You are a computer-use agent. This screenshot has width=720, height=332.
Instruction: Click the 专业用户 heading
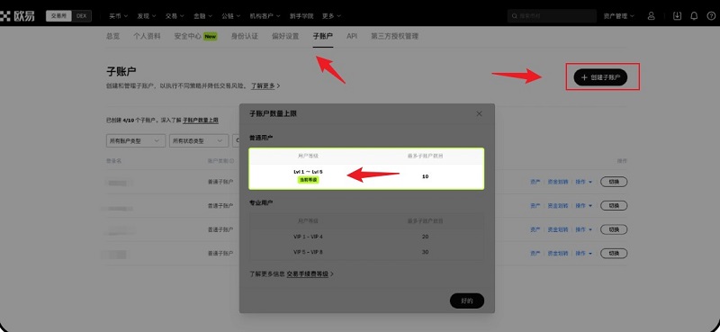point(261,202)
